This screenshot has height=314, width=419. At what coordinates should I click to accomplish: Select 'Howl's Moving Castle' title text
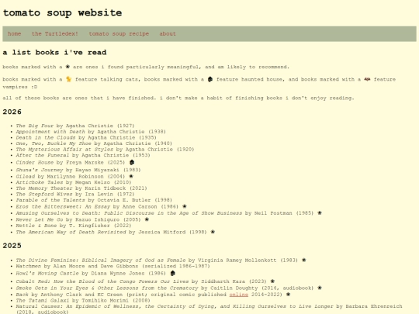(47, 274)
